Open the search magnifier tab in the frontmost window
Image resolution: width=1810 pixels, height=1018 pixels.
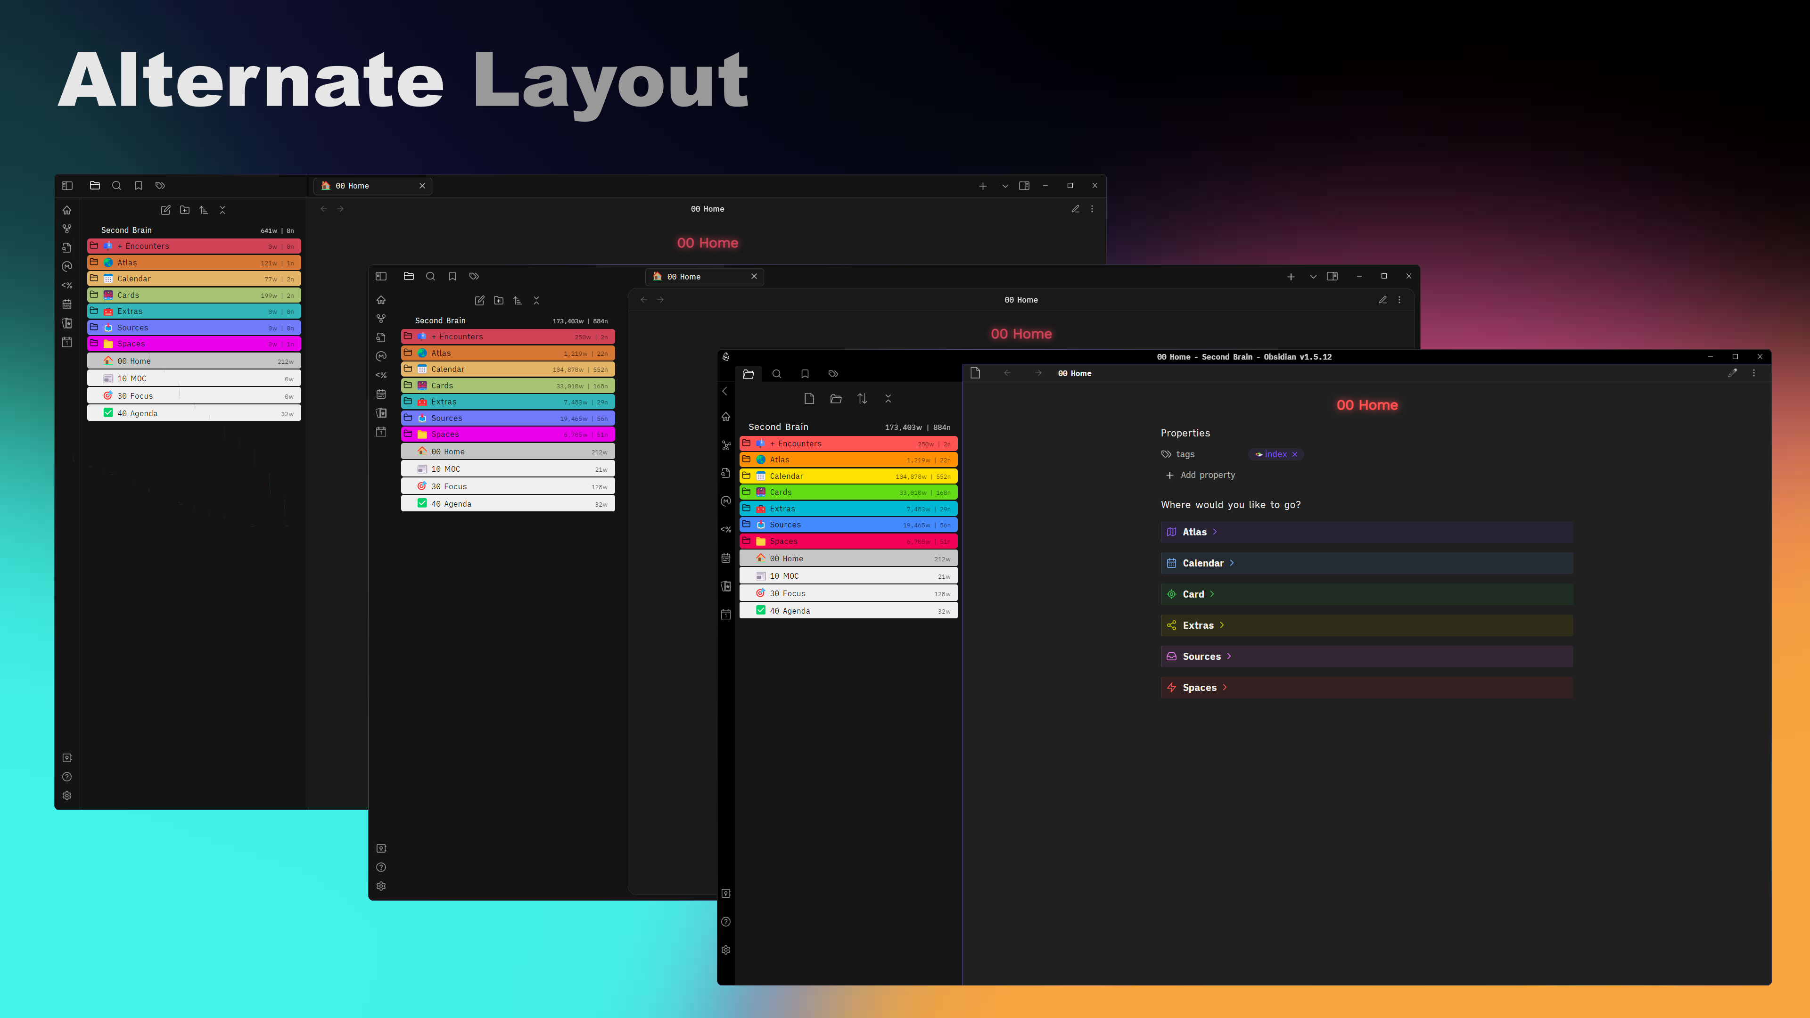[776, 374]
